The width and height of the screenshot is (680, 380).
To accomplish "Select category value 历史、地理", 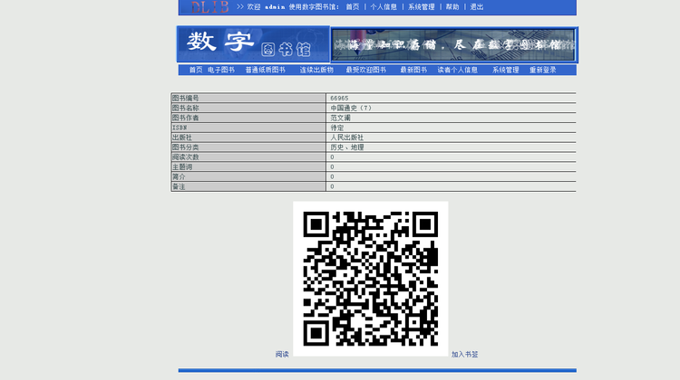I will point(347,147).
